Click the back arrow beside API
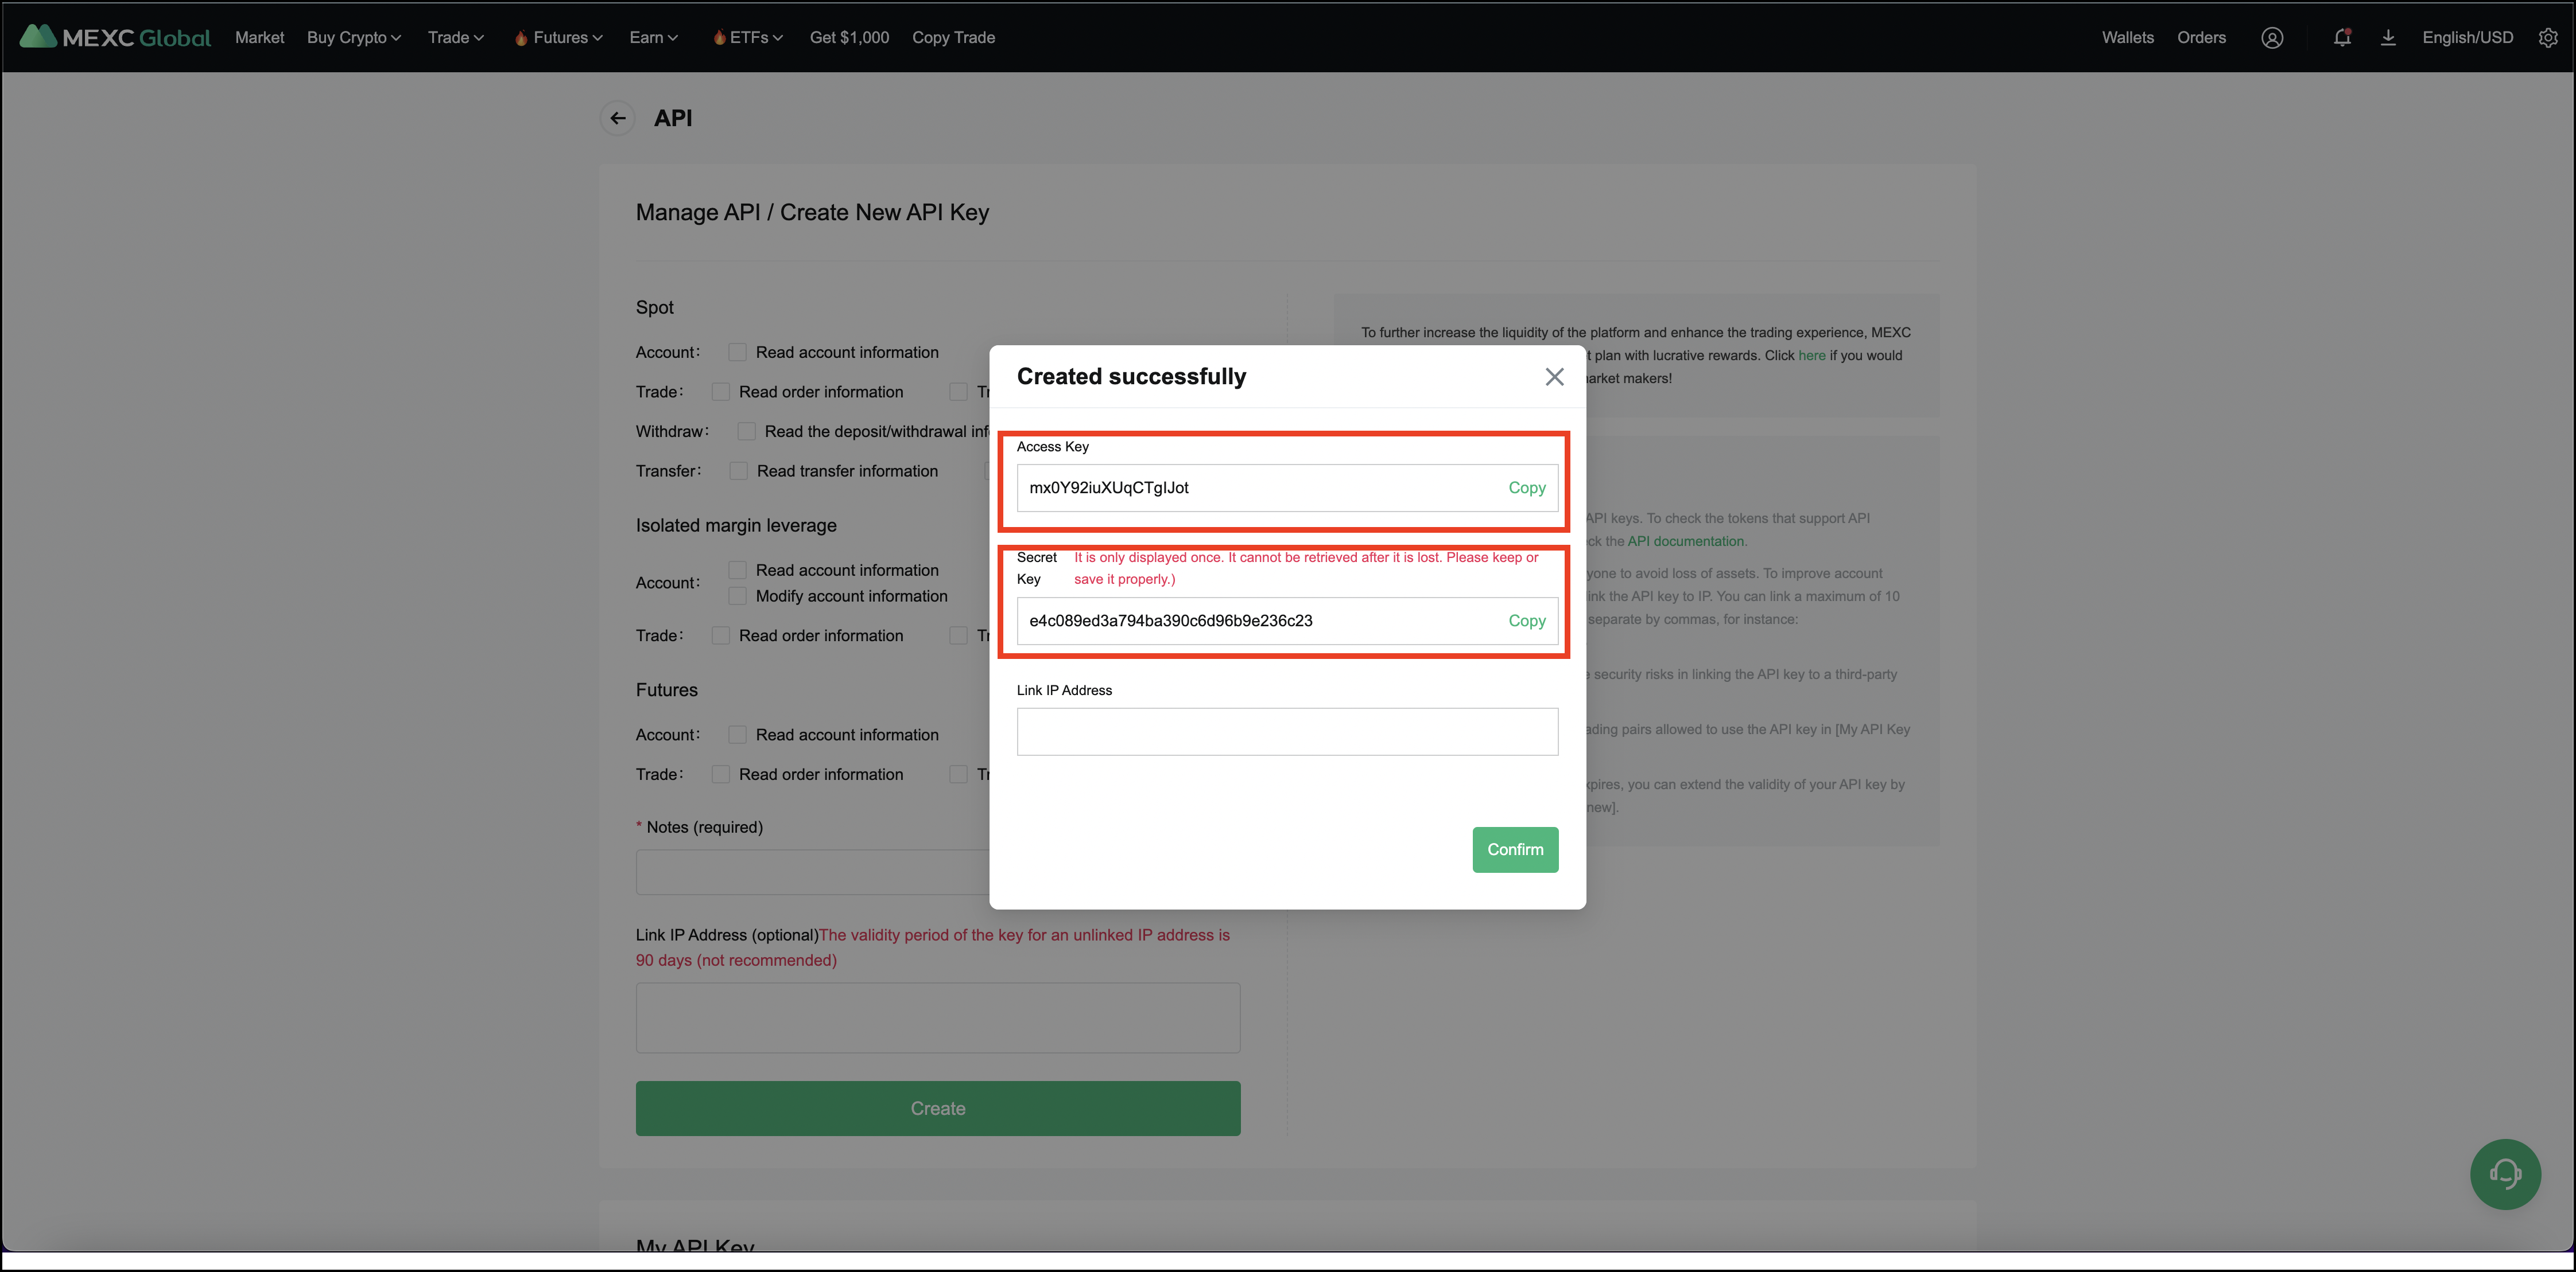The width and height of the screenshot is (2576, 1272). (x=618, y=118)
